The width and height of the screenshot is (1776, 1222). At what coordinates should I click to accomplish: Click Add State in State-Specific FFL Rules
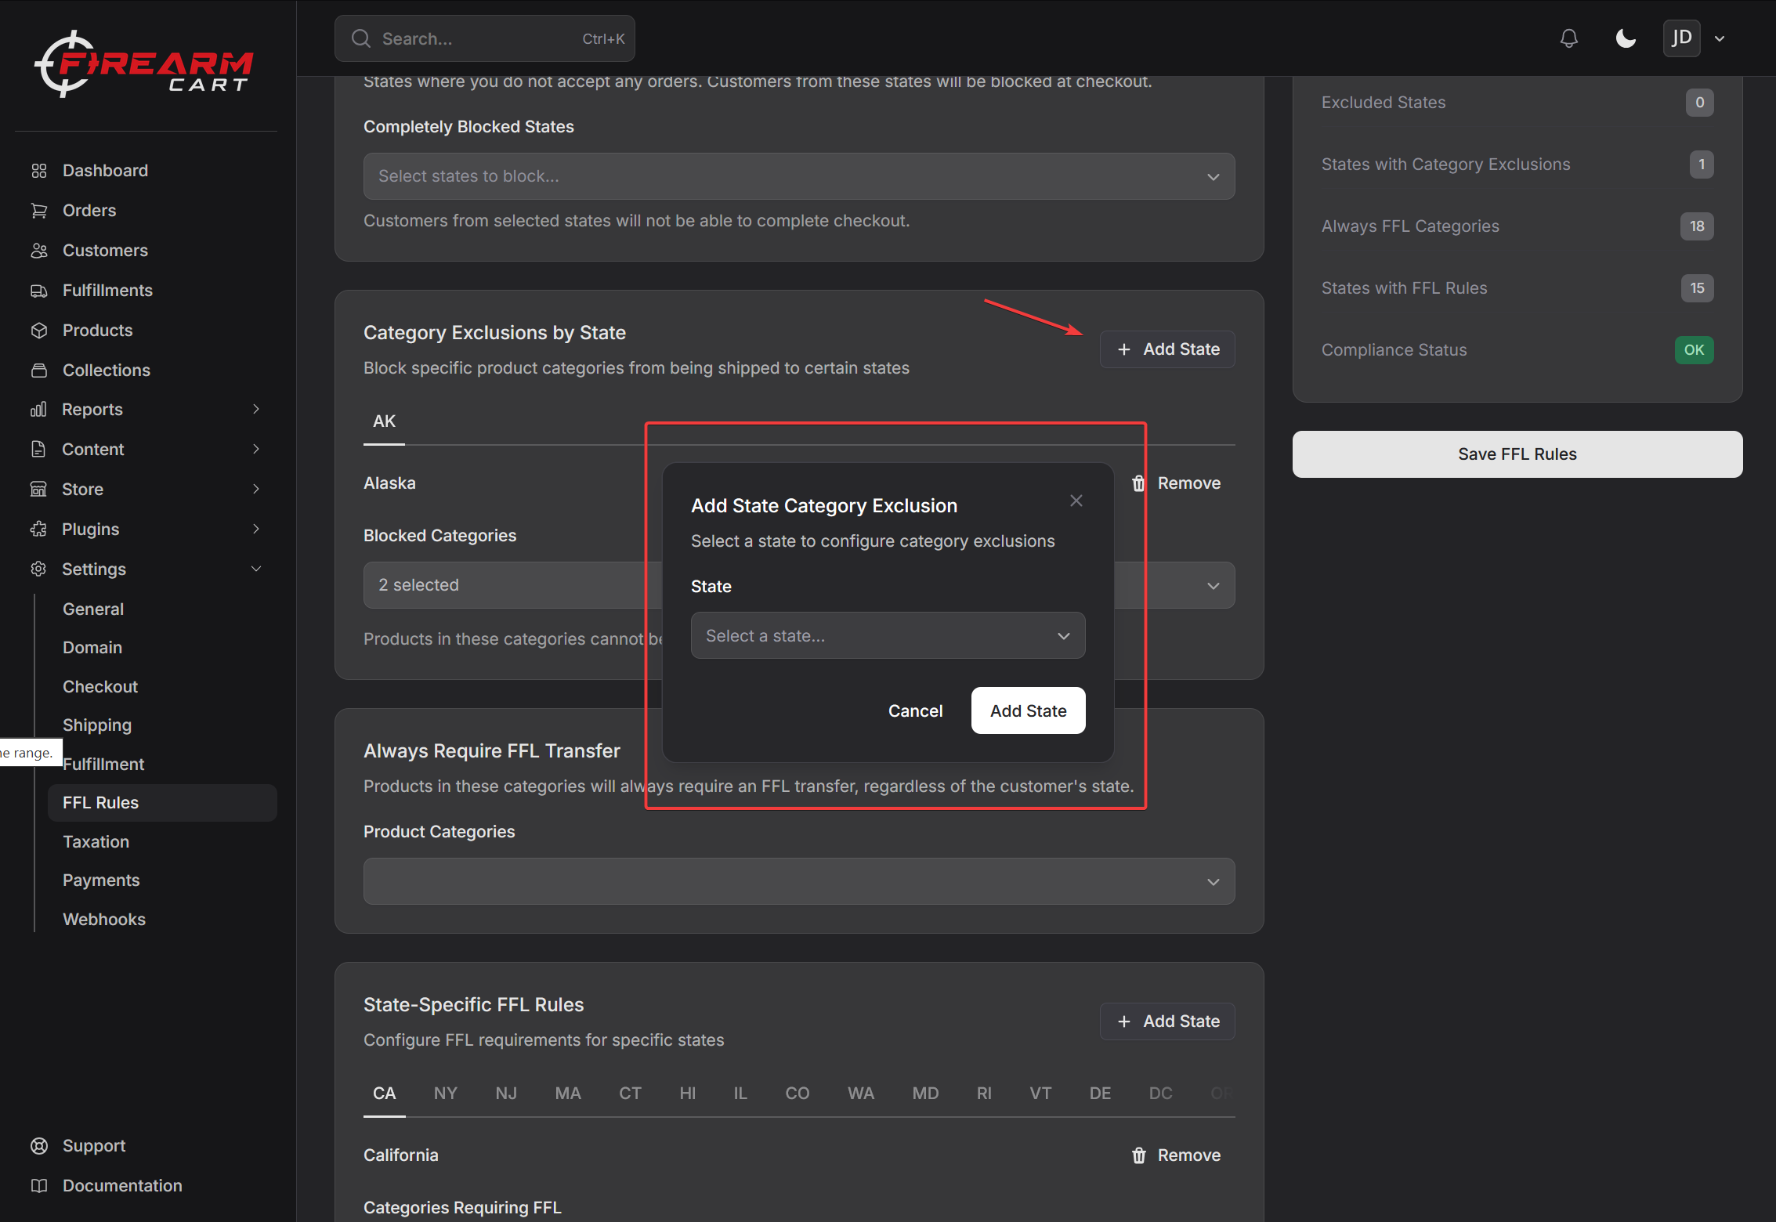1167,1021
